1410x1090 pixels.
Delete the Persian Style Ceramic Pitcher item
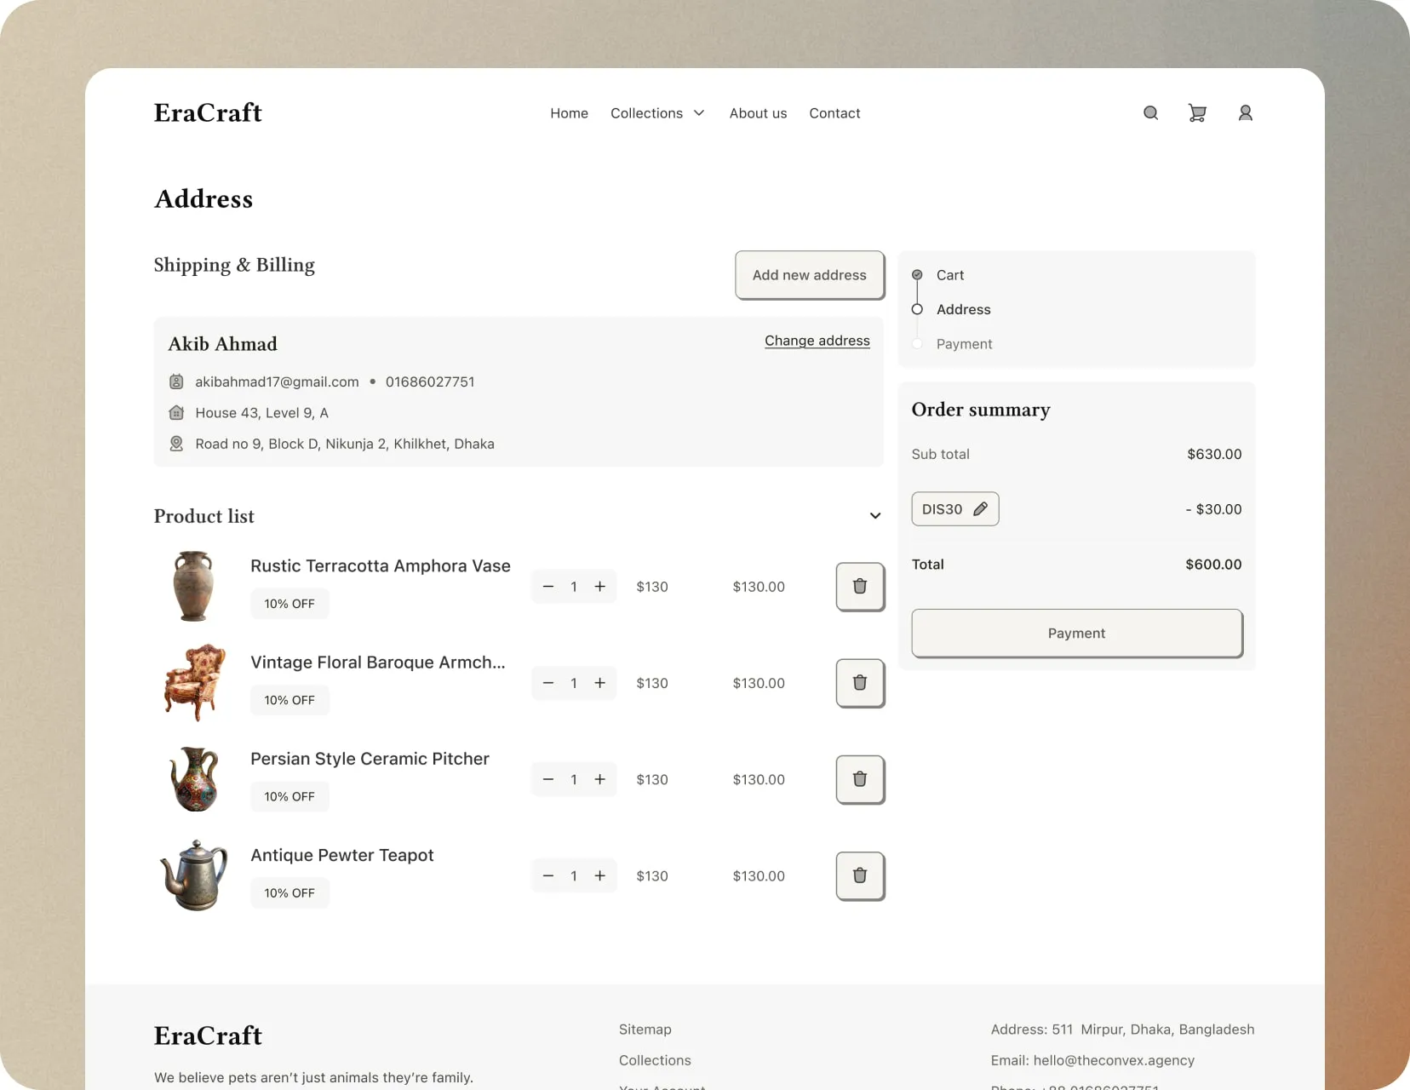860,779
